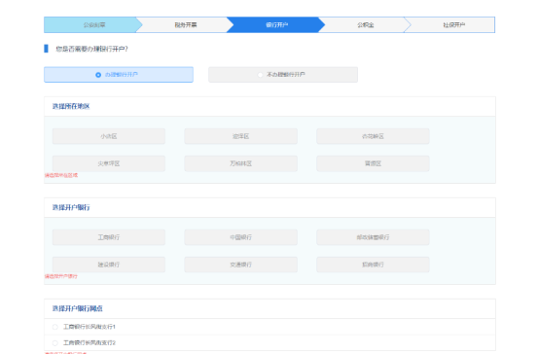Pick 交通银行 as the bank
Image resolution: width=539 pixels, height=354 pixels.
[x=240, y=265]
